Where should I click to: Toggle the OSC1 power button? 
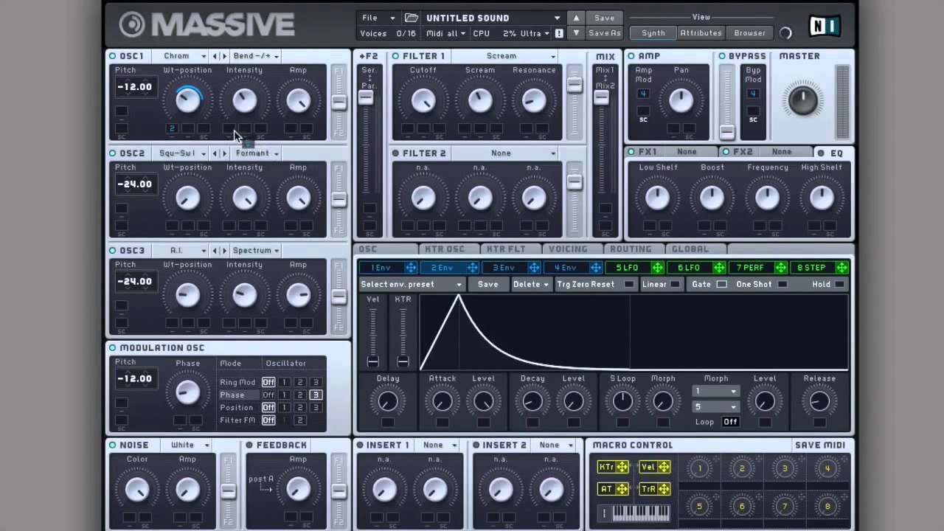click(x=113, y=56)
